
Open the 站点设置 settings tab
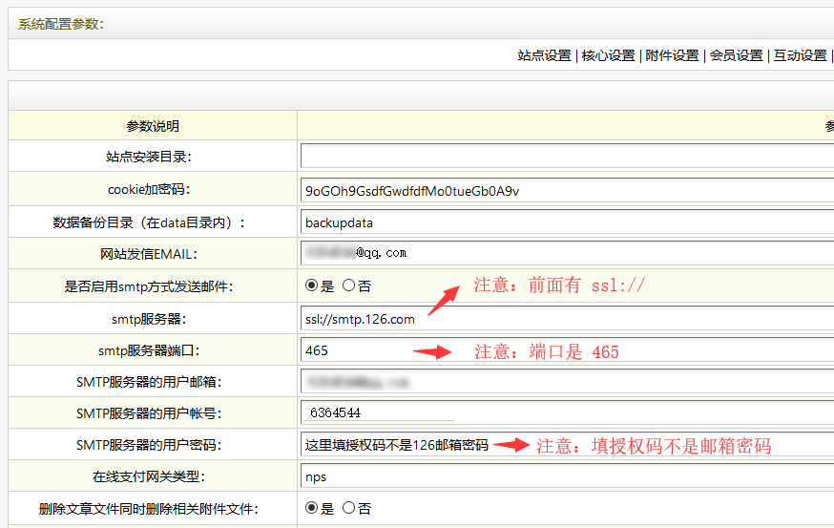[544, 55]
